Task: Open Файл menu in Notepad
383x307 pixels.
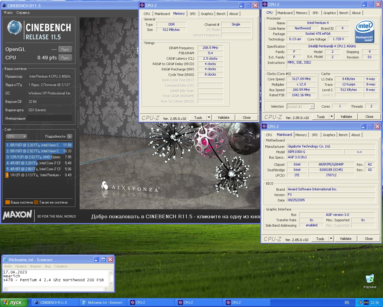Action: click(8, 266)
